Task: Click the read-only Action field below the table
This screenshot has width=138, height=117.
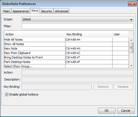Action: (78, 72)
